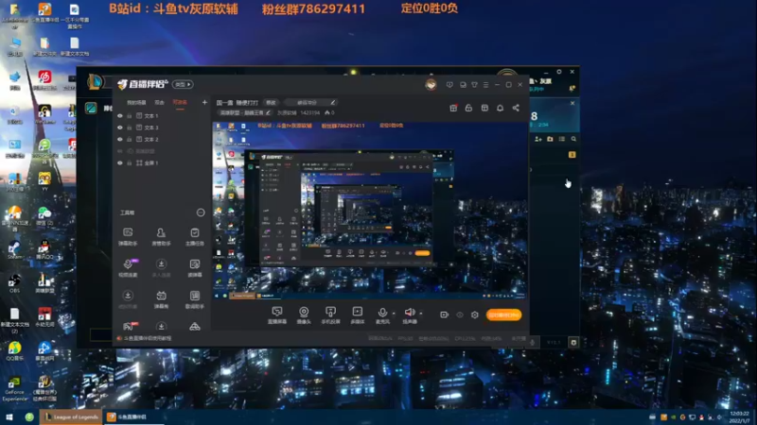This screenshot has width=757, height=425.
Task: Open the Windows Start menu
Action: pyautogui.click(x=9, y=416)
